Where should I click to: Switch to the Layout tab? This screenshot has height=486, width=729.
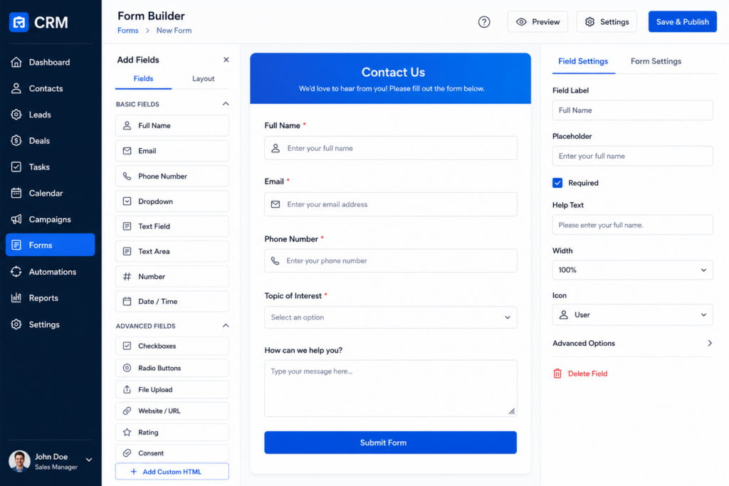pyautogui.click(x=203, y=78)
